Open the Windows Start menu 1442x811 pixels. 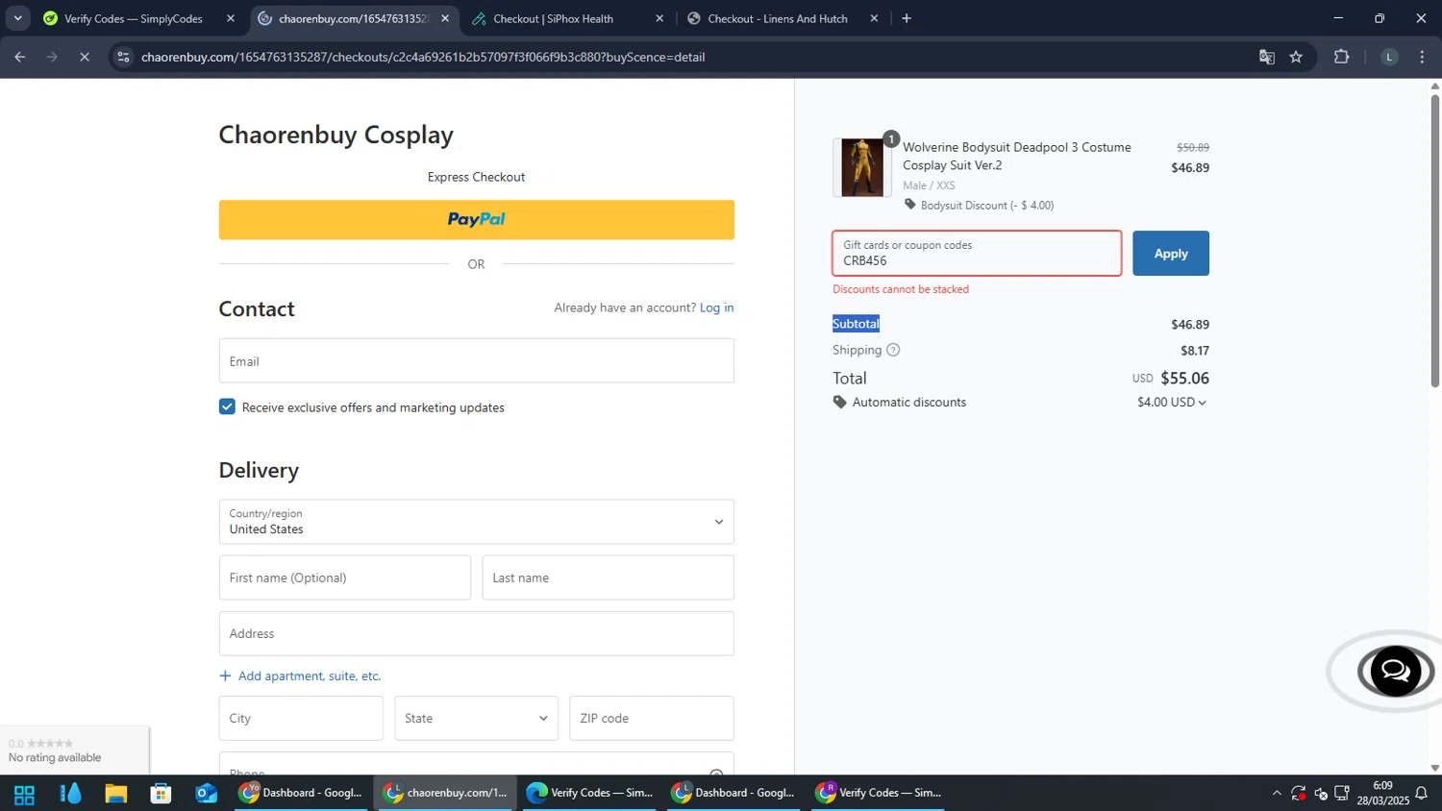24,794
